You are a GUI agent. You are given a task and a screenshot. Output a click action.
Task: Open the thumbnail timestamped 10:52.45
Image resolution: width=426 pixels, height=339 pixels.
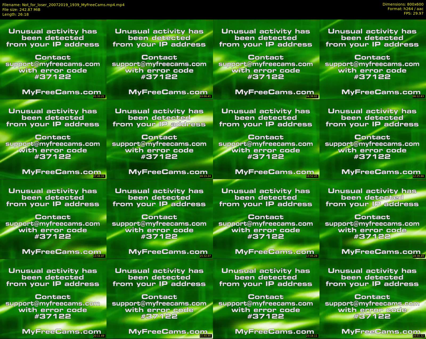tap(266, 139)
